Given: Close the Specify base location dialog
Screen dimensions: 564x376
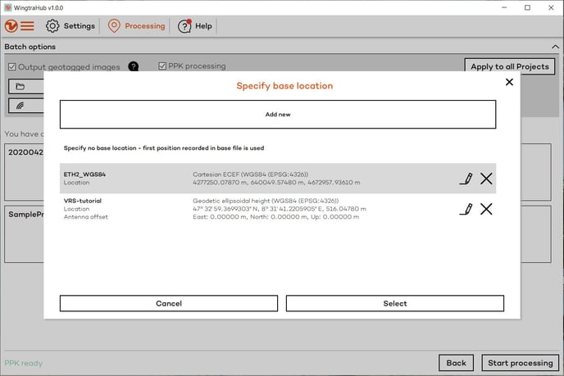Looking at the screenshot, I should [509, 82].
